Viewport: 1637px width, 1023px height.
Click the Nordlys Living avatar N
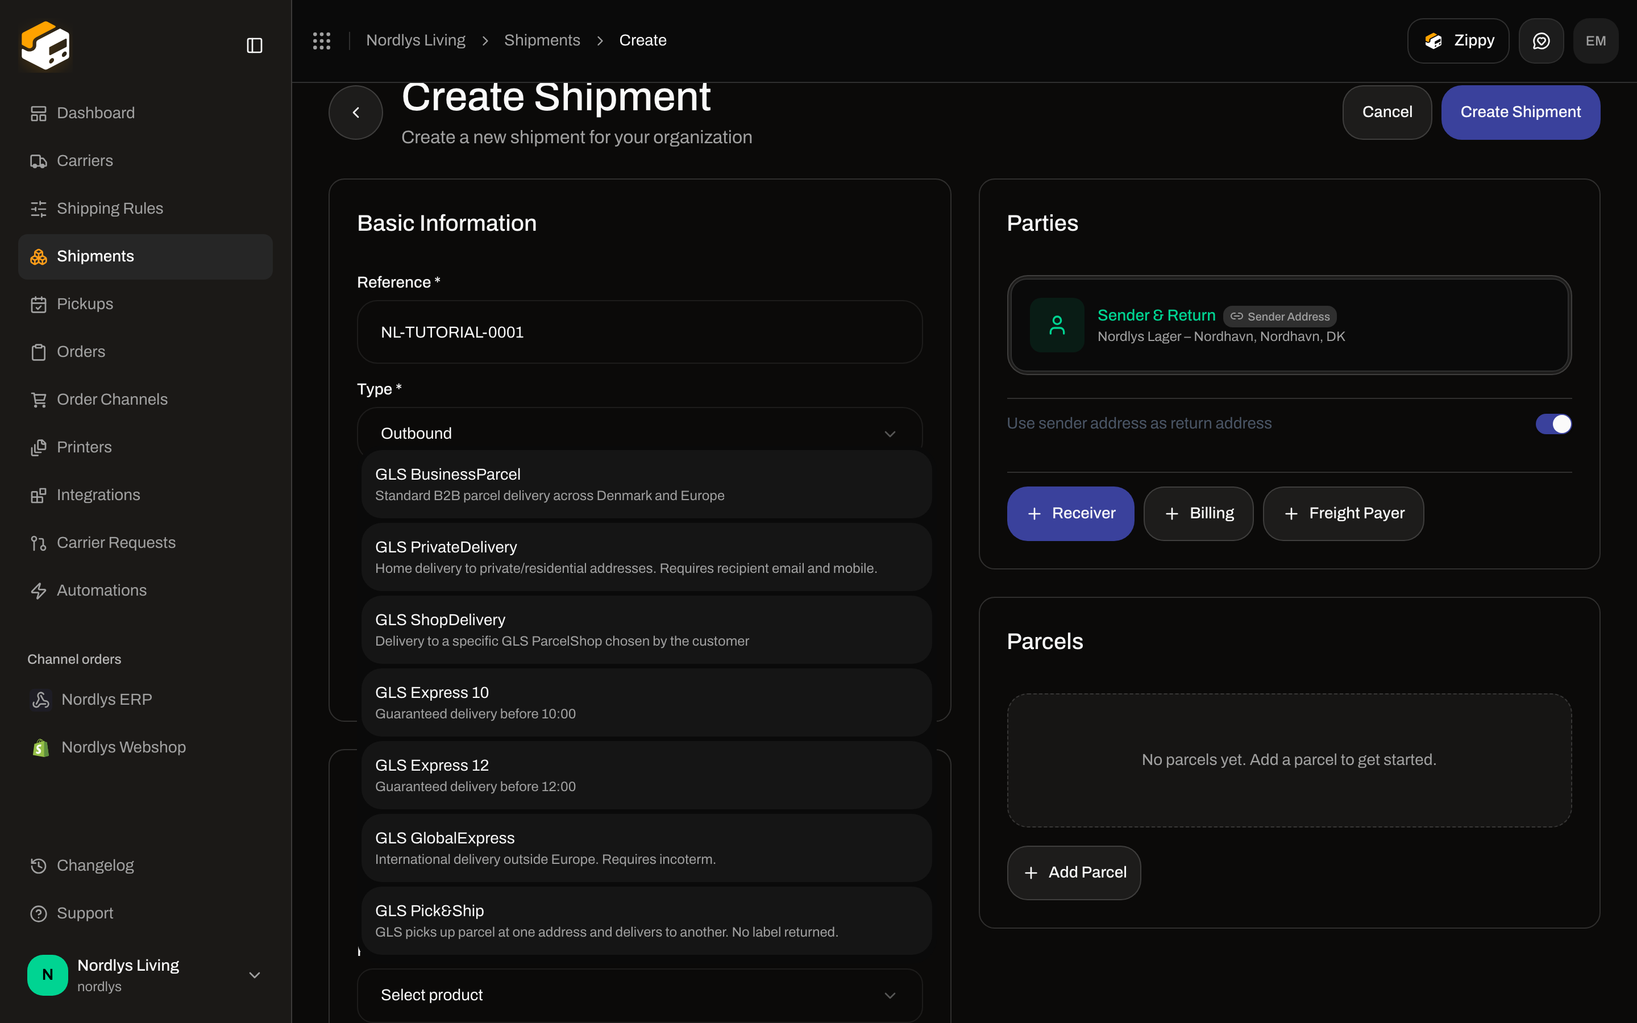coord(47,975)
